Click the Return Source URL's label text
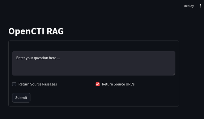204x119 pixels. tap(118, 84)
